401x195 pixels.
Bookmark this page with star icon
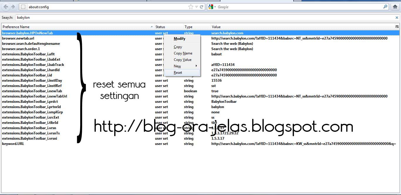[191, 7]
